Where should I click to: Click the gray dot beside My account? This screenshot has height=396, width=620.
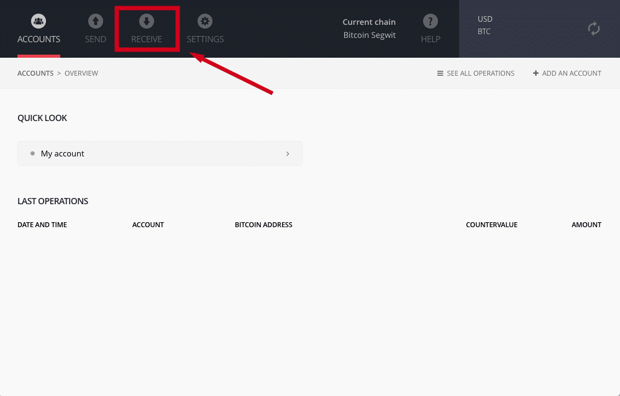pyautogui.click(x=32, y=153)
